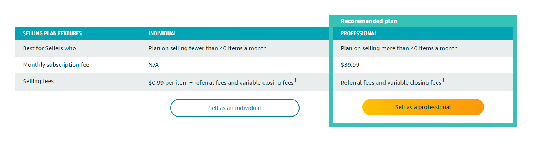Select the Selling fees row label
Viewport: 544px width, 148px height.
point(38,81)
